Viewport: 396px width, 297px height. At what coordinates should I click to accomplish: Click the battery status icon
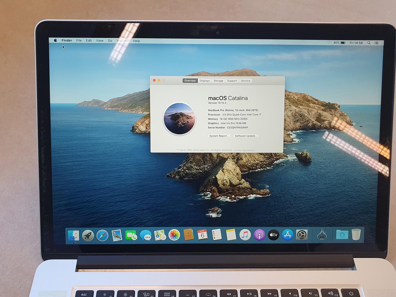coord(343,43)
